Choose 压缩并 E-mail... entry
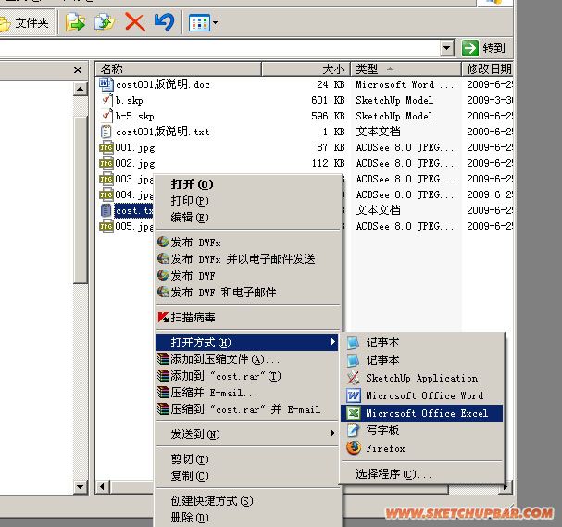The width and height of the screenshot is (562, 527). tap(247, 393)
